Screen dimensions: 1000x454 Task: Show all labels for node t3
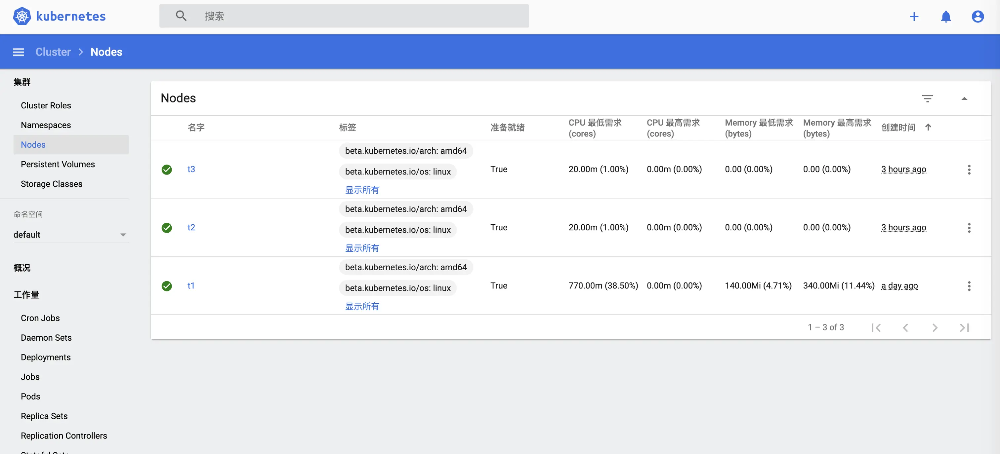point(362,190)
